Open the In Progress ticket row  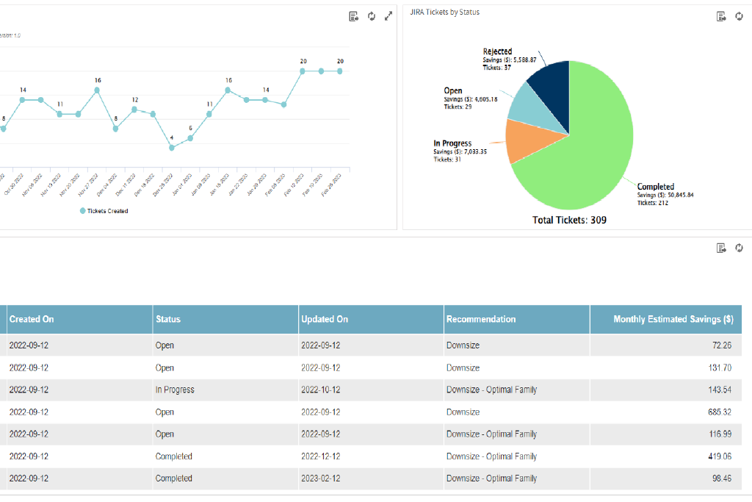[x=174, y=390]
